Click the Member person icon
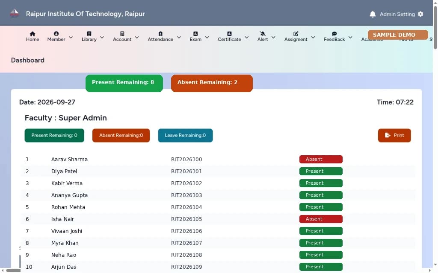The width and height of the screenshot is (438, 273). (x=56, y=34)
